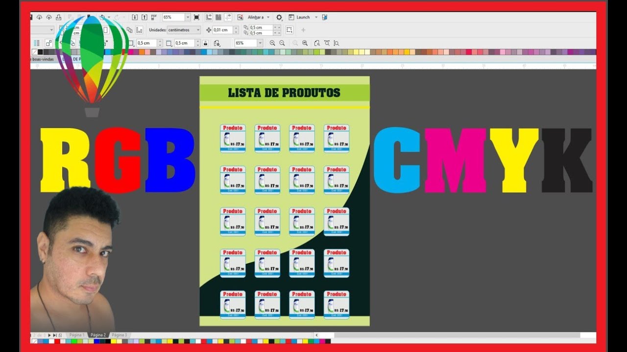Switch to the boas-vindas document tab

pos(42,59)
